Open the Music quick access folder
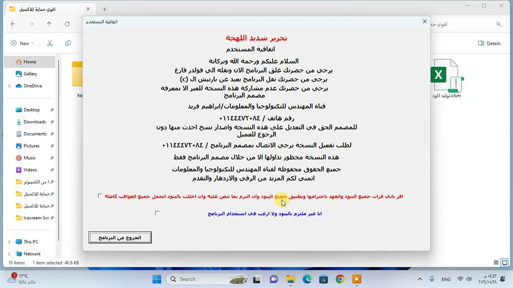The image size is (513, 288). pos(29,158)
